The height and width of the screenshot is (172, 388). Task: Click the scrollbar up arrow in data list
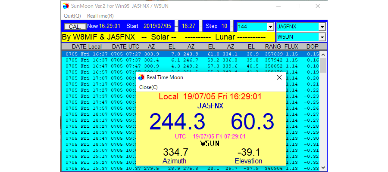323,54
